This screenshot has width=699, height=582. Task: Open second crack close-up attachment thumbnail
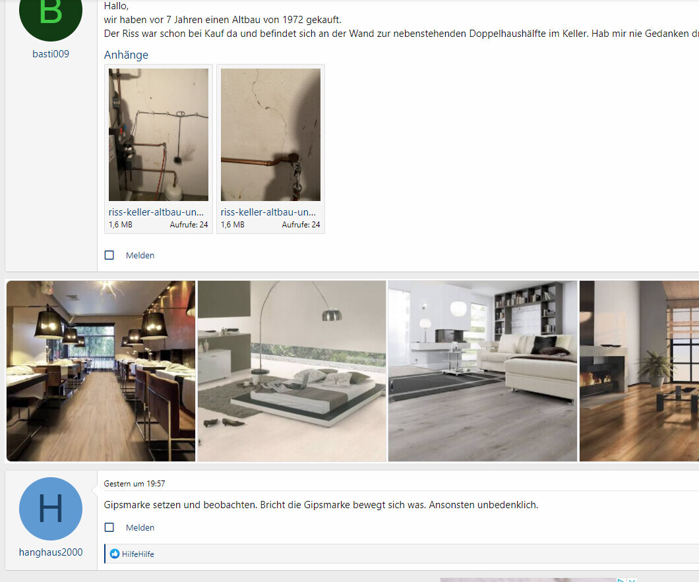pos(270,134)
